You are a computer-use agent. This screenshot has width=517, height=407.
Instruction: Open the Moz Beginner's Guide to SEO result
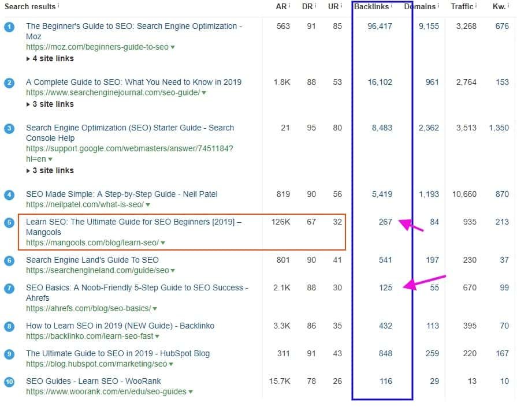[134, 26]
